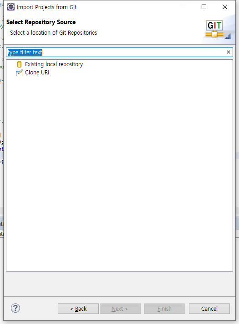The height and width of the screenshot is (324, 239).
Task: Click the Eclipse icon in title bar
Action: pos(11,7)
